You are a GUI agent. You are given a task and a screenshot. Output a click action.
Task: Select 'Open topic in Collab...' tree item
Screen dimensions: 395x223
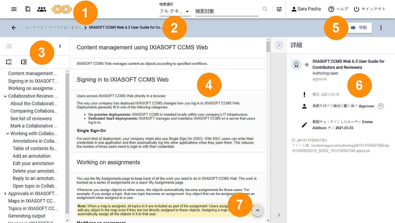click(x=35, y=186)
